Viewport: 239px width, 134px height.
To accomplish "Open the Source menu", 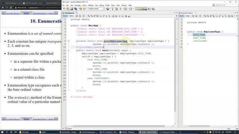I will click(x=84, y=5).
